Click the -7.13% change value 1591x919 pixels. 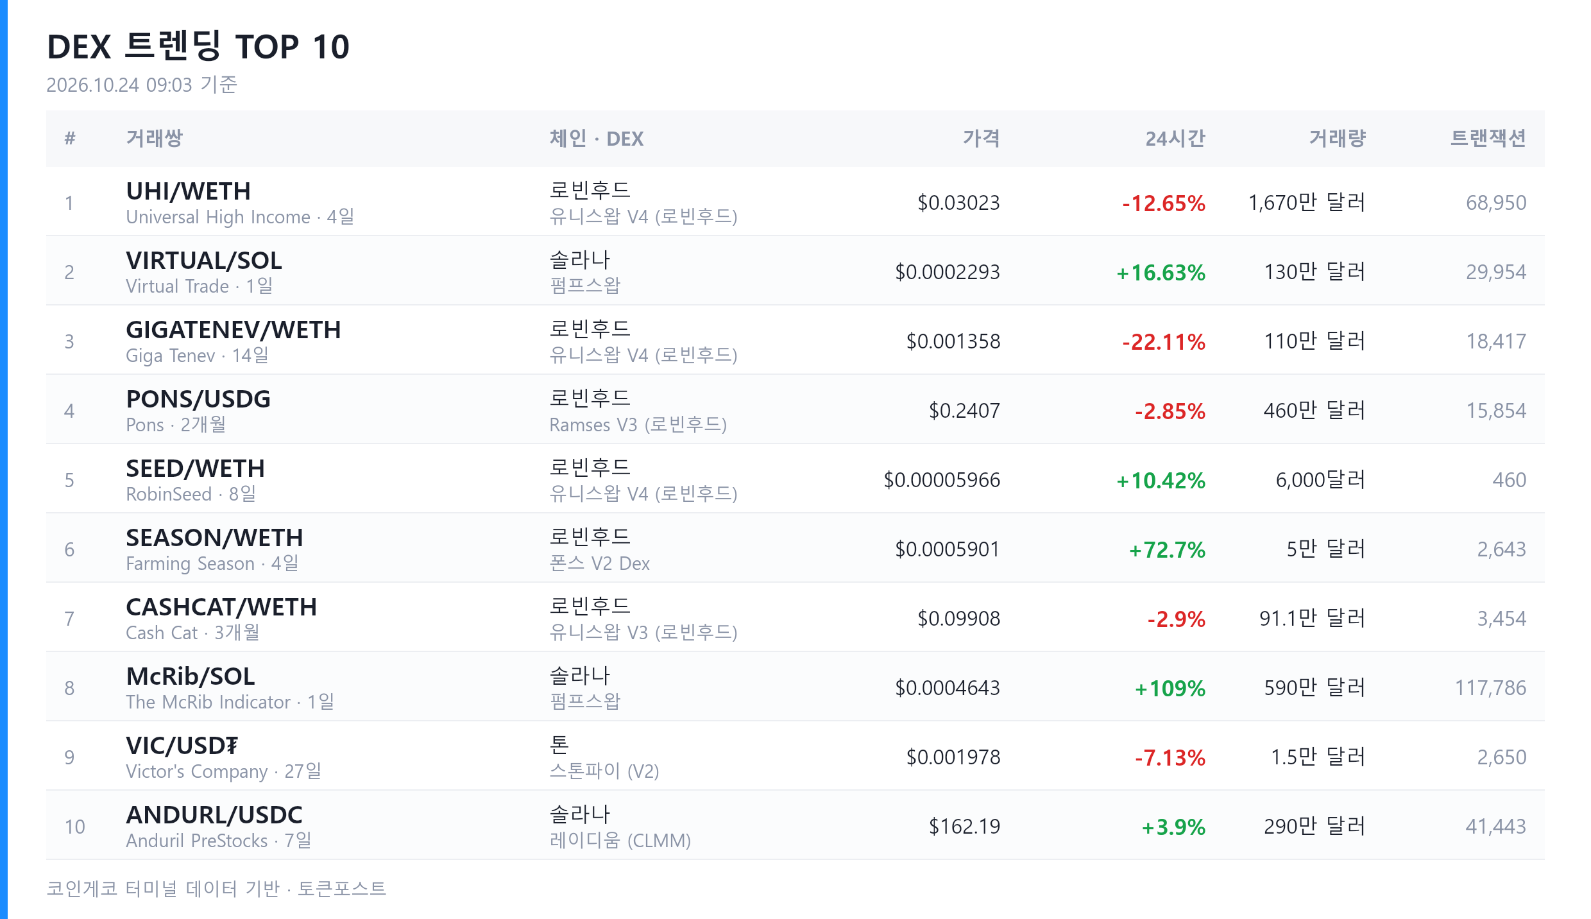(x=1170, y=758)
